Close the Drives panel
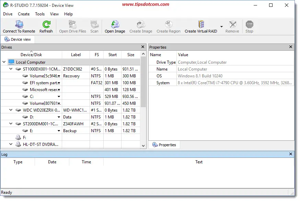Viewport: 300px width, 201px height. pos(143,47)
